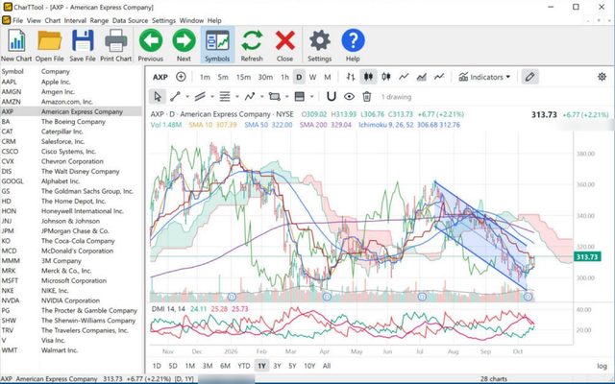Toggle log scale at chart bottom right
Viewport: 615px width, 384px height.
pos(602,366)
